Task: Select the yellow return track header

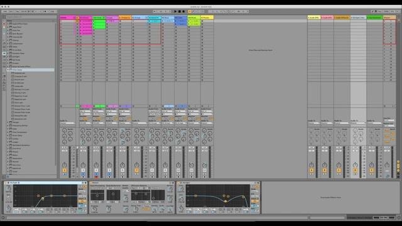Action: pos(314,18)
